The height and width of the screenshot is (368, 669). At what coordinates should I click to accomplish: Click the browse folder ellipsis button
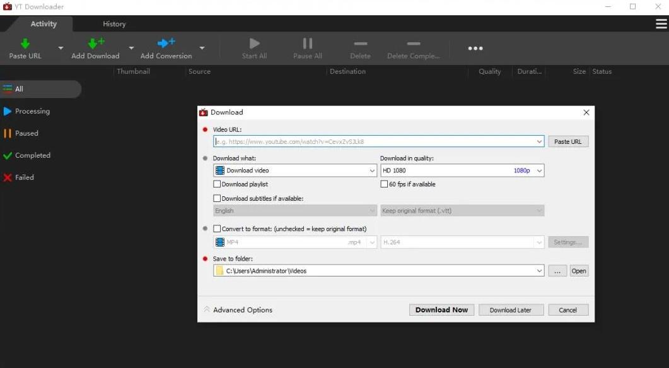[x=557, y=271]
